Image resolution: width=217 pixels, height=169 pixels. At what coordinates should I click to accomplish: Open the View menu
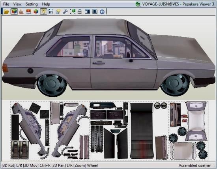[x=17, y=4]
